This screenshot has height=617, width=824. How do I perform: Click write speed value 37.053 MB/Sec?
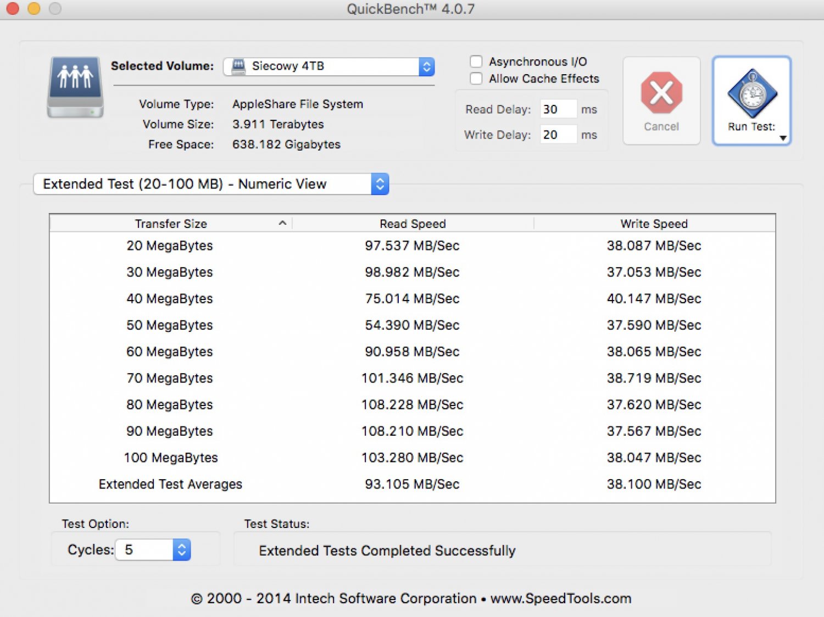pyautogui.click(x=654, y=272)
